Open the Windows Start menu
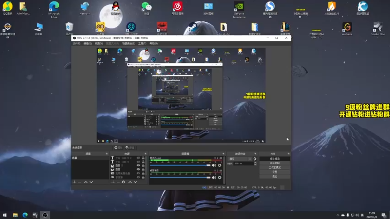 pyautogui.click(x=5, y=215)
